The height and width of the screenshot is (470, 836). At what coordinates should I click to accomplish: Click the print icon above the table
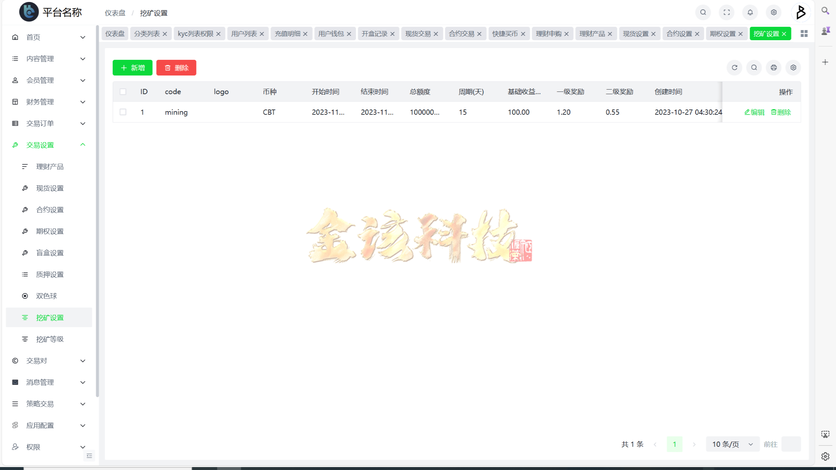pyautogui.click(x=773, y=68)
